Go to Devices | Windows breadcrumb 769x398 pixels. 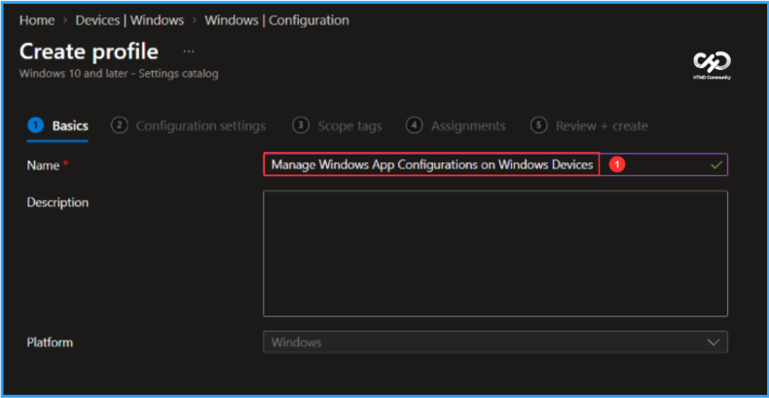[x=129, y=20]
